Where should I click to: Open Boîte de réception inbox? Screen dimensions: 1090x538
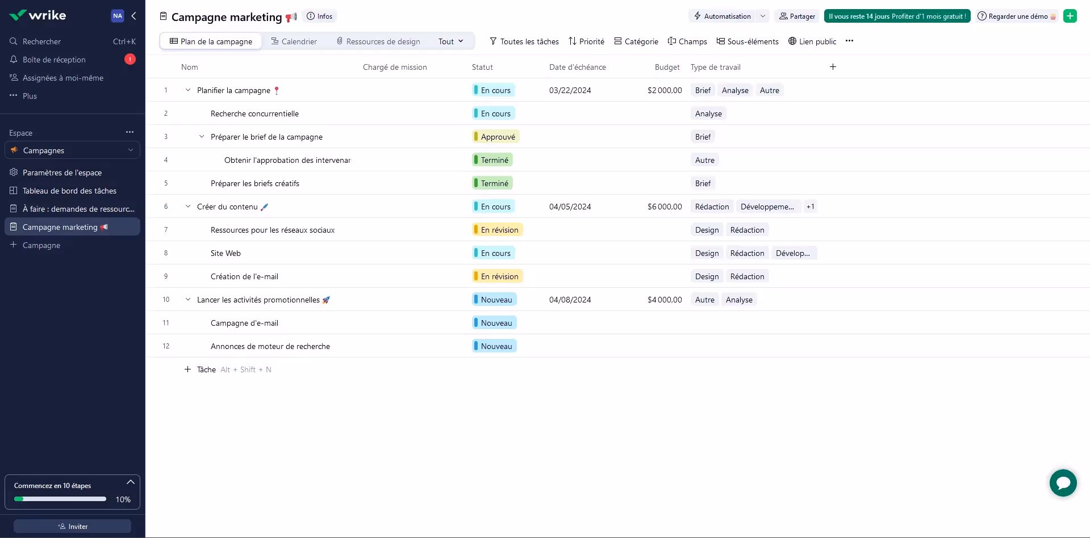tap(54, 60)
